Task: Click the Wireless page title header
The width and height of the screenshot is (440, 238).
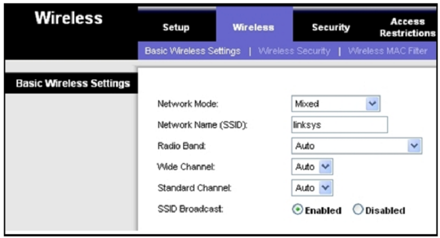Action: pyautogui.click(x=69, y=18)
